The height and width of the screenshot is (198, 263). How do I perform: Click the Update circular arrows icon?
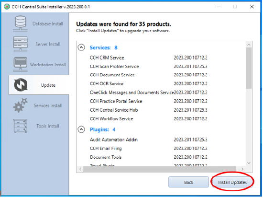pyautogui.click(x=21, y=85)
